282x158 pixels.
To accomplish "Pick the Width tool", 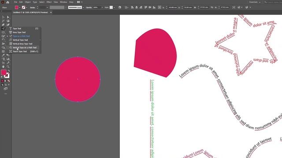I will [x=3, y=44].
